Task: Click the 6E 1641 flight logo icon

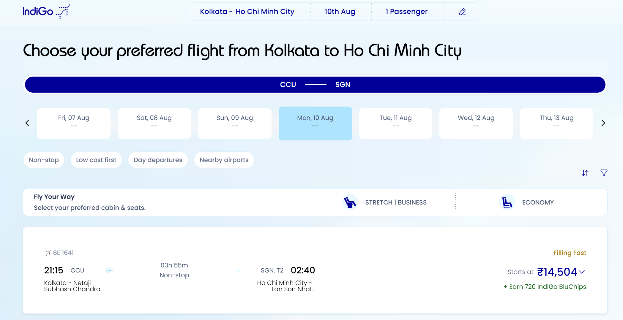Action: 48,253
